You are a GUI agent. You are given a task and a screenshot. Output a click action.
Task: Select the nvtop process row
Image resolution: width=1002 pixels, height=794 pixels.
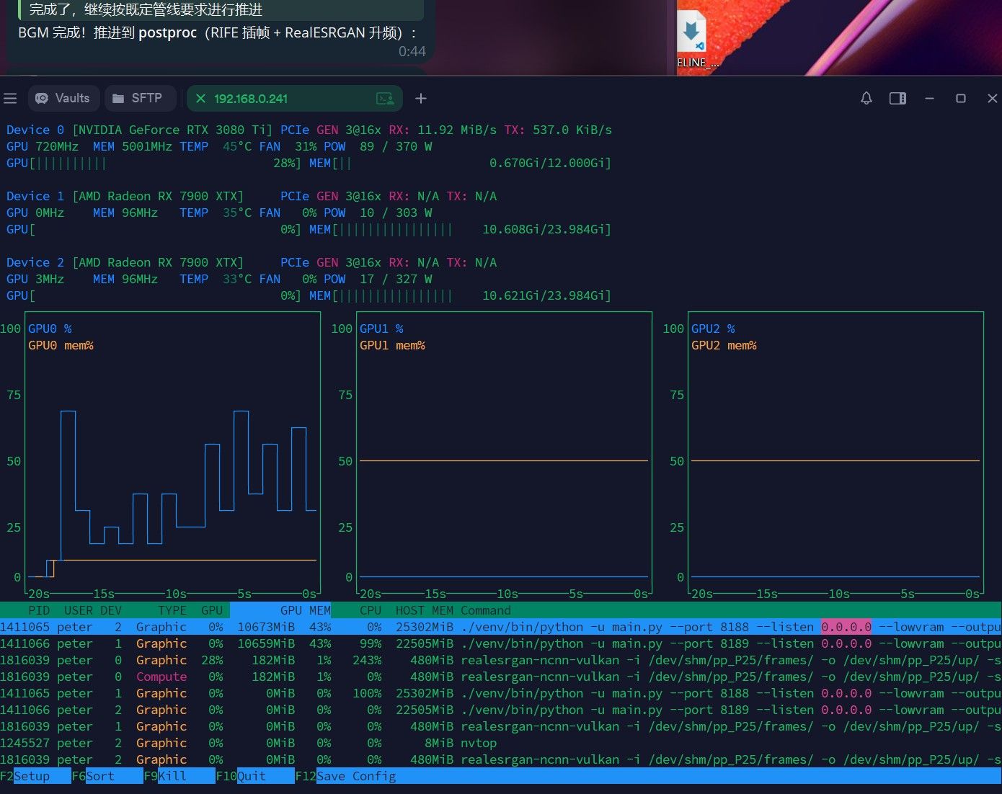[501, 743]
